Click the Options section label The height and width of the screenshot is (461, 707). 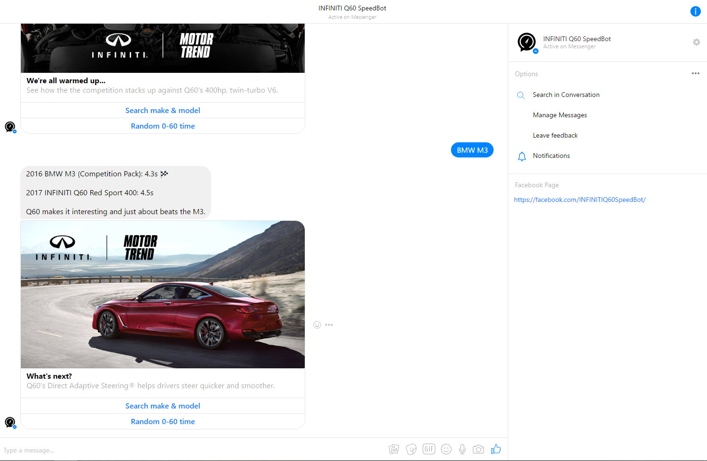coord(526,74)
